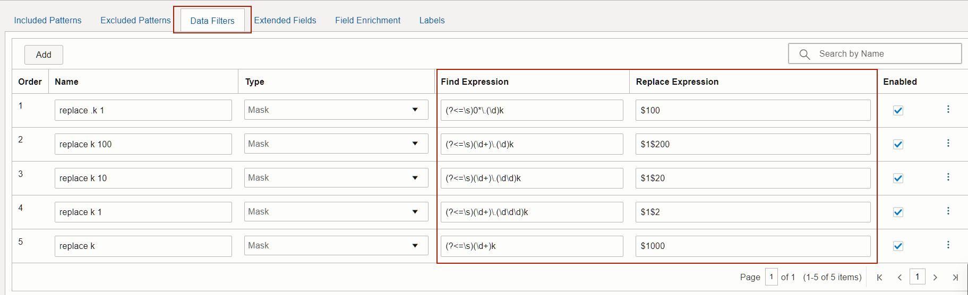Image resolution: width=968 pixels, height=295 pixels.
Task: Expand Type dropdown for 'replace k 10'
Action: (x=336, y=177)
